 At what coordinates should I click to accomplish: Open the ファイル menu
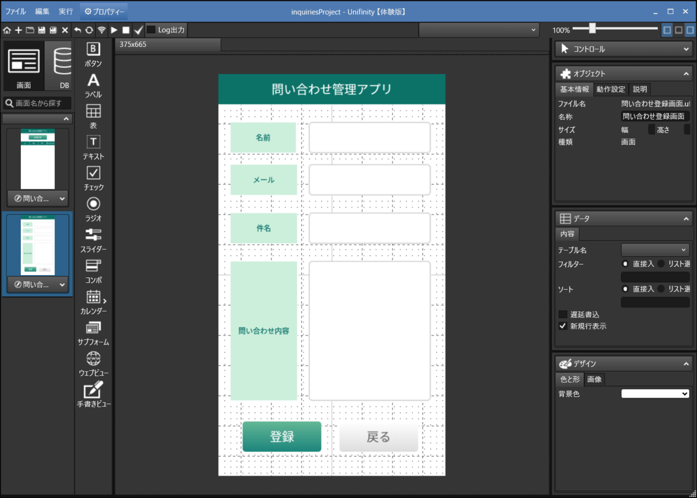pyautogui.click(x=16, y=11)
